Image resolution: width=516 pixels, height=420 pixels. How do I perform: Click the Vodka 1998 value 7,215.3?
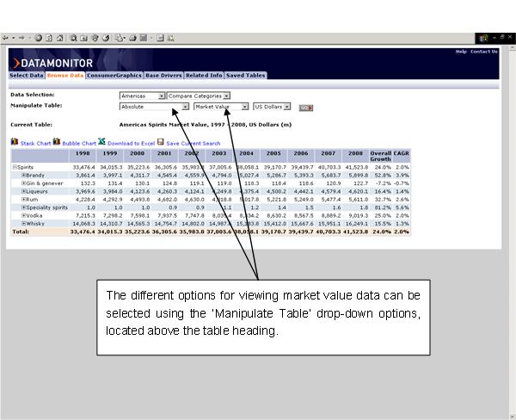coord(85,215)
